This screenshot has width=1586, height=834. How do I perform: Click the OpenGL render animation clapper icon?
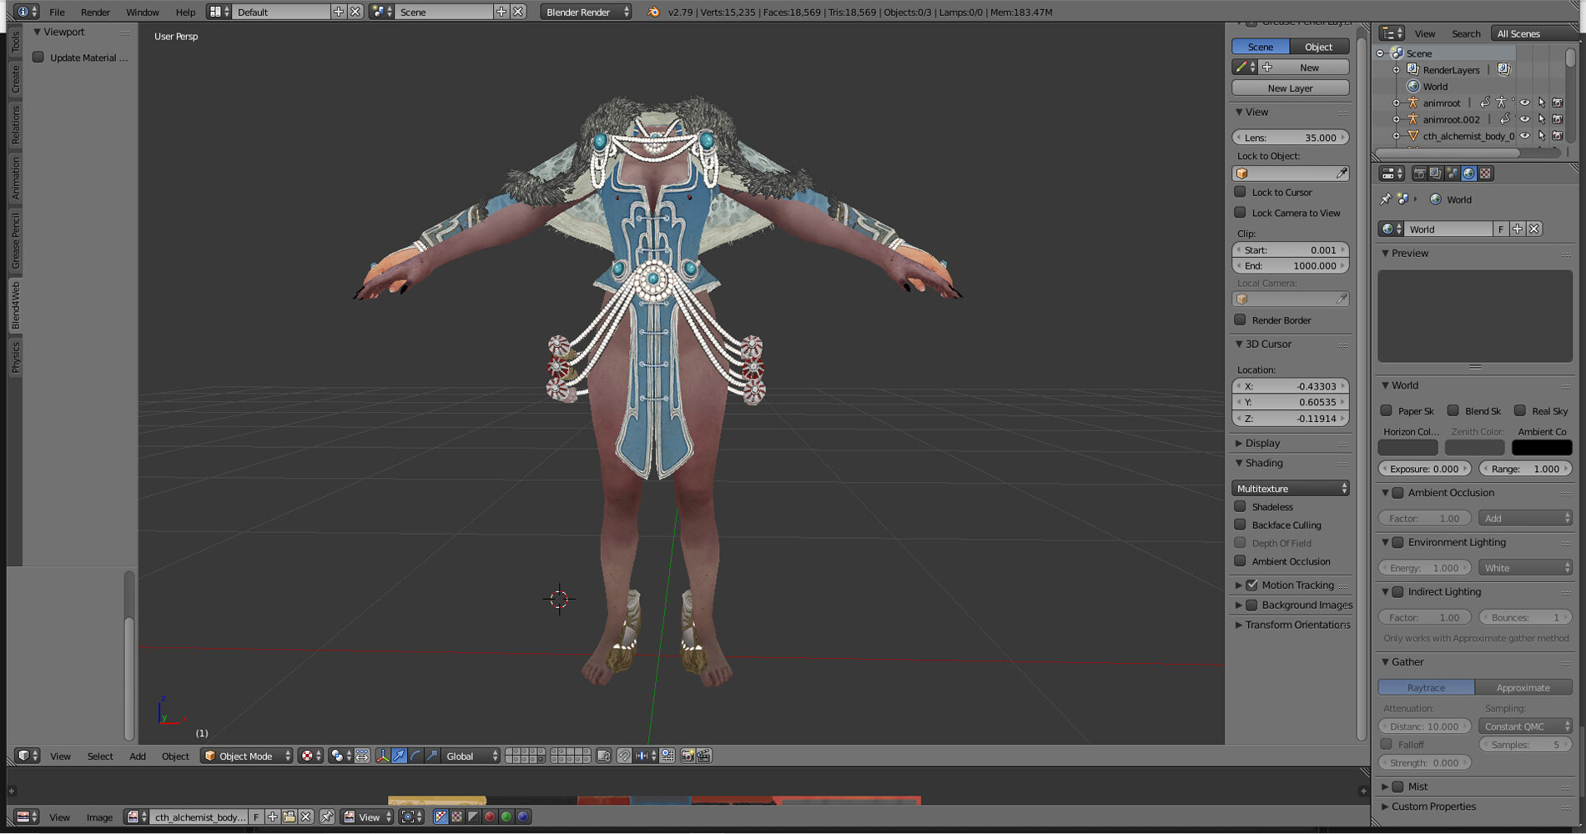pyautogui.click(x=704, y=756)
